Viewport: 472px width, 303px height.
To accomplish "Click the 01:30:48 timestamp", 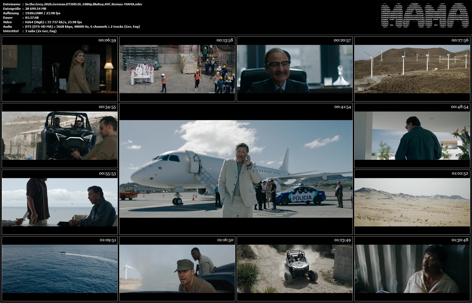I will (x=460, y=240).
